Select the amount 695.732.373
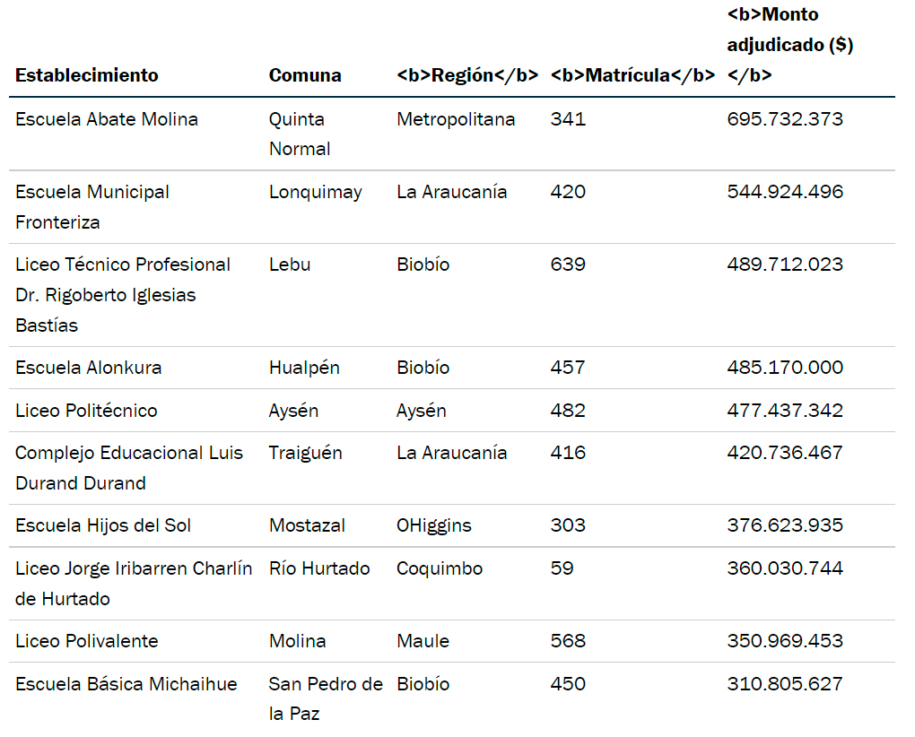The image size is (915, 737). pyautogui.click(x=785, y=119)
